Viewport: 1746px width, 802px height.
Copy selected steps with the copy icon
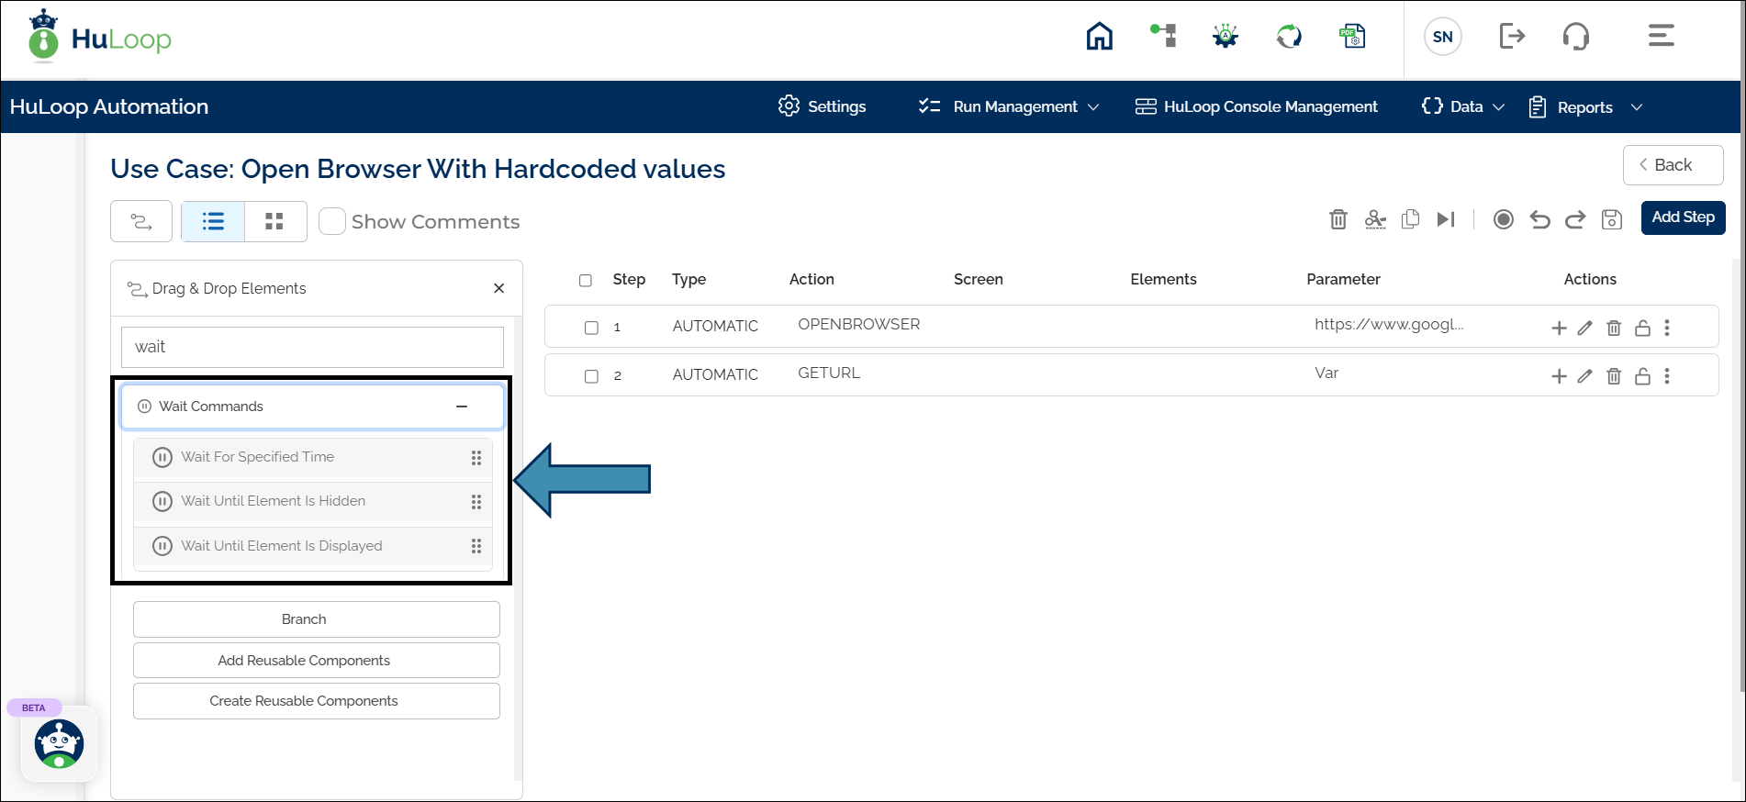click(x=1411, y=219)
